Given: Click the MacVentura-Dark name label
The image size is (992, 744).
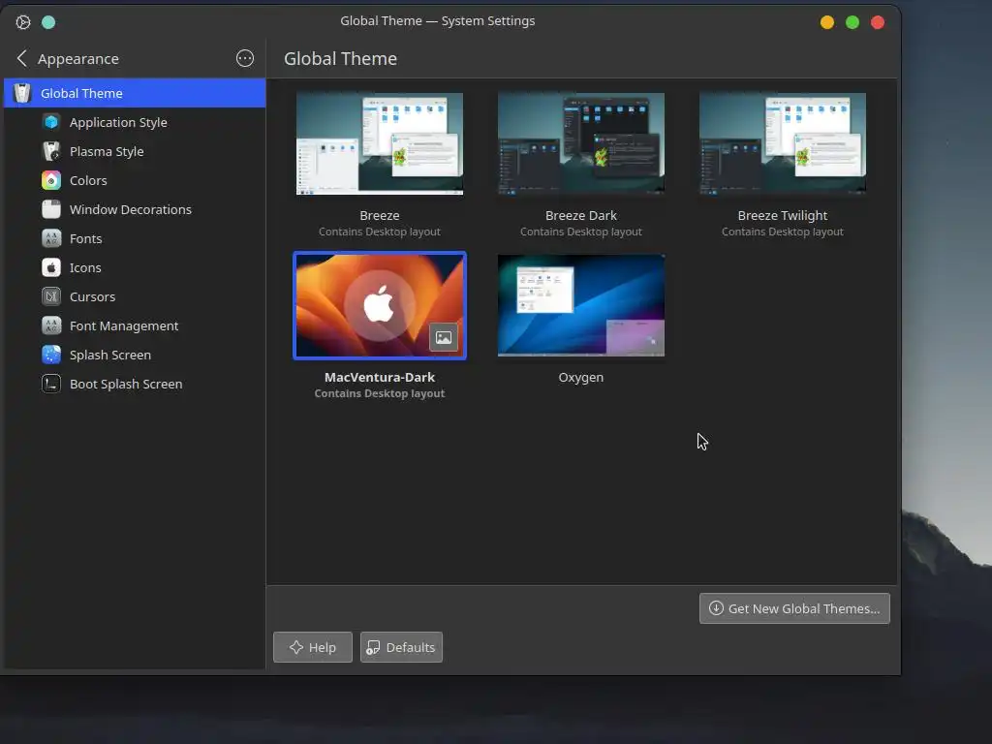Looking at the screenshot, I should (380, 377).
